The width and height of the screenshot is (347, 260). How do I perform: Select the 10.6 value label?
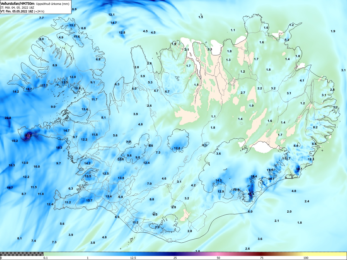[121, 159]
